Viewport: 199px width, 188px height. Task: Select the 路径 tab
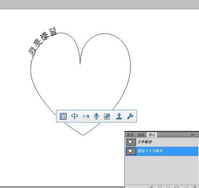(x=152, y=135)
